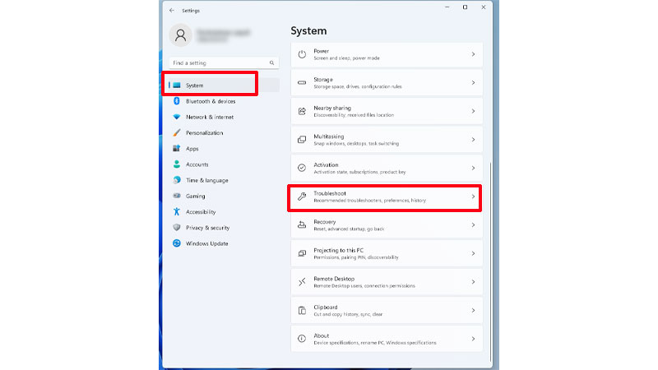658x370 pixels.
Task: Click the vertical scrollbar in System list
Action: 490,261
